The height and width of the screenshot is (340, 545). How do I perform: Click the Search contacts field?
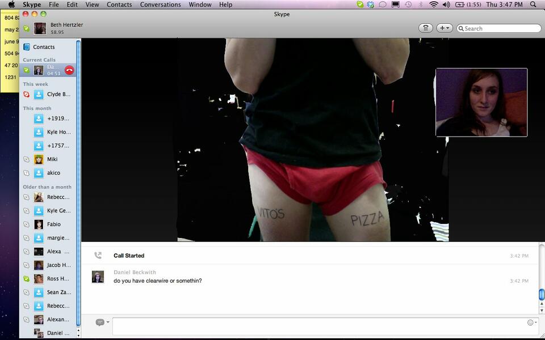coord(499,28)
